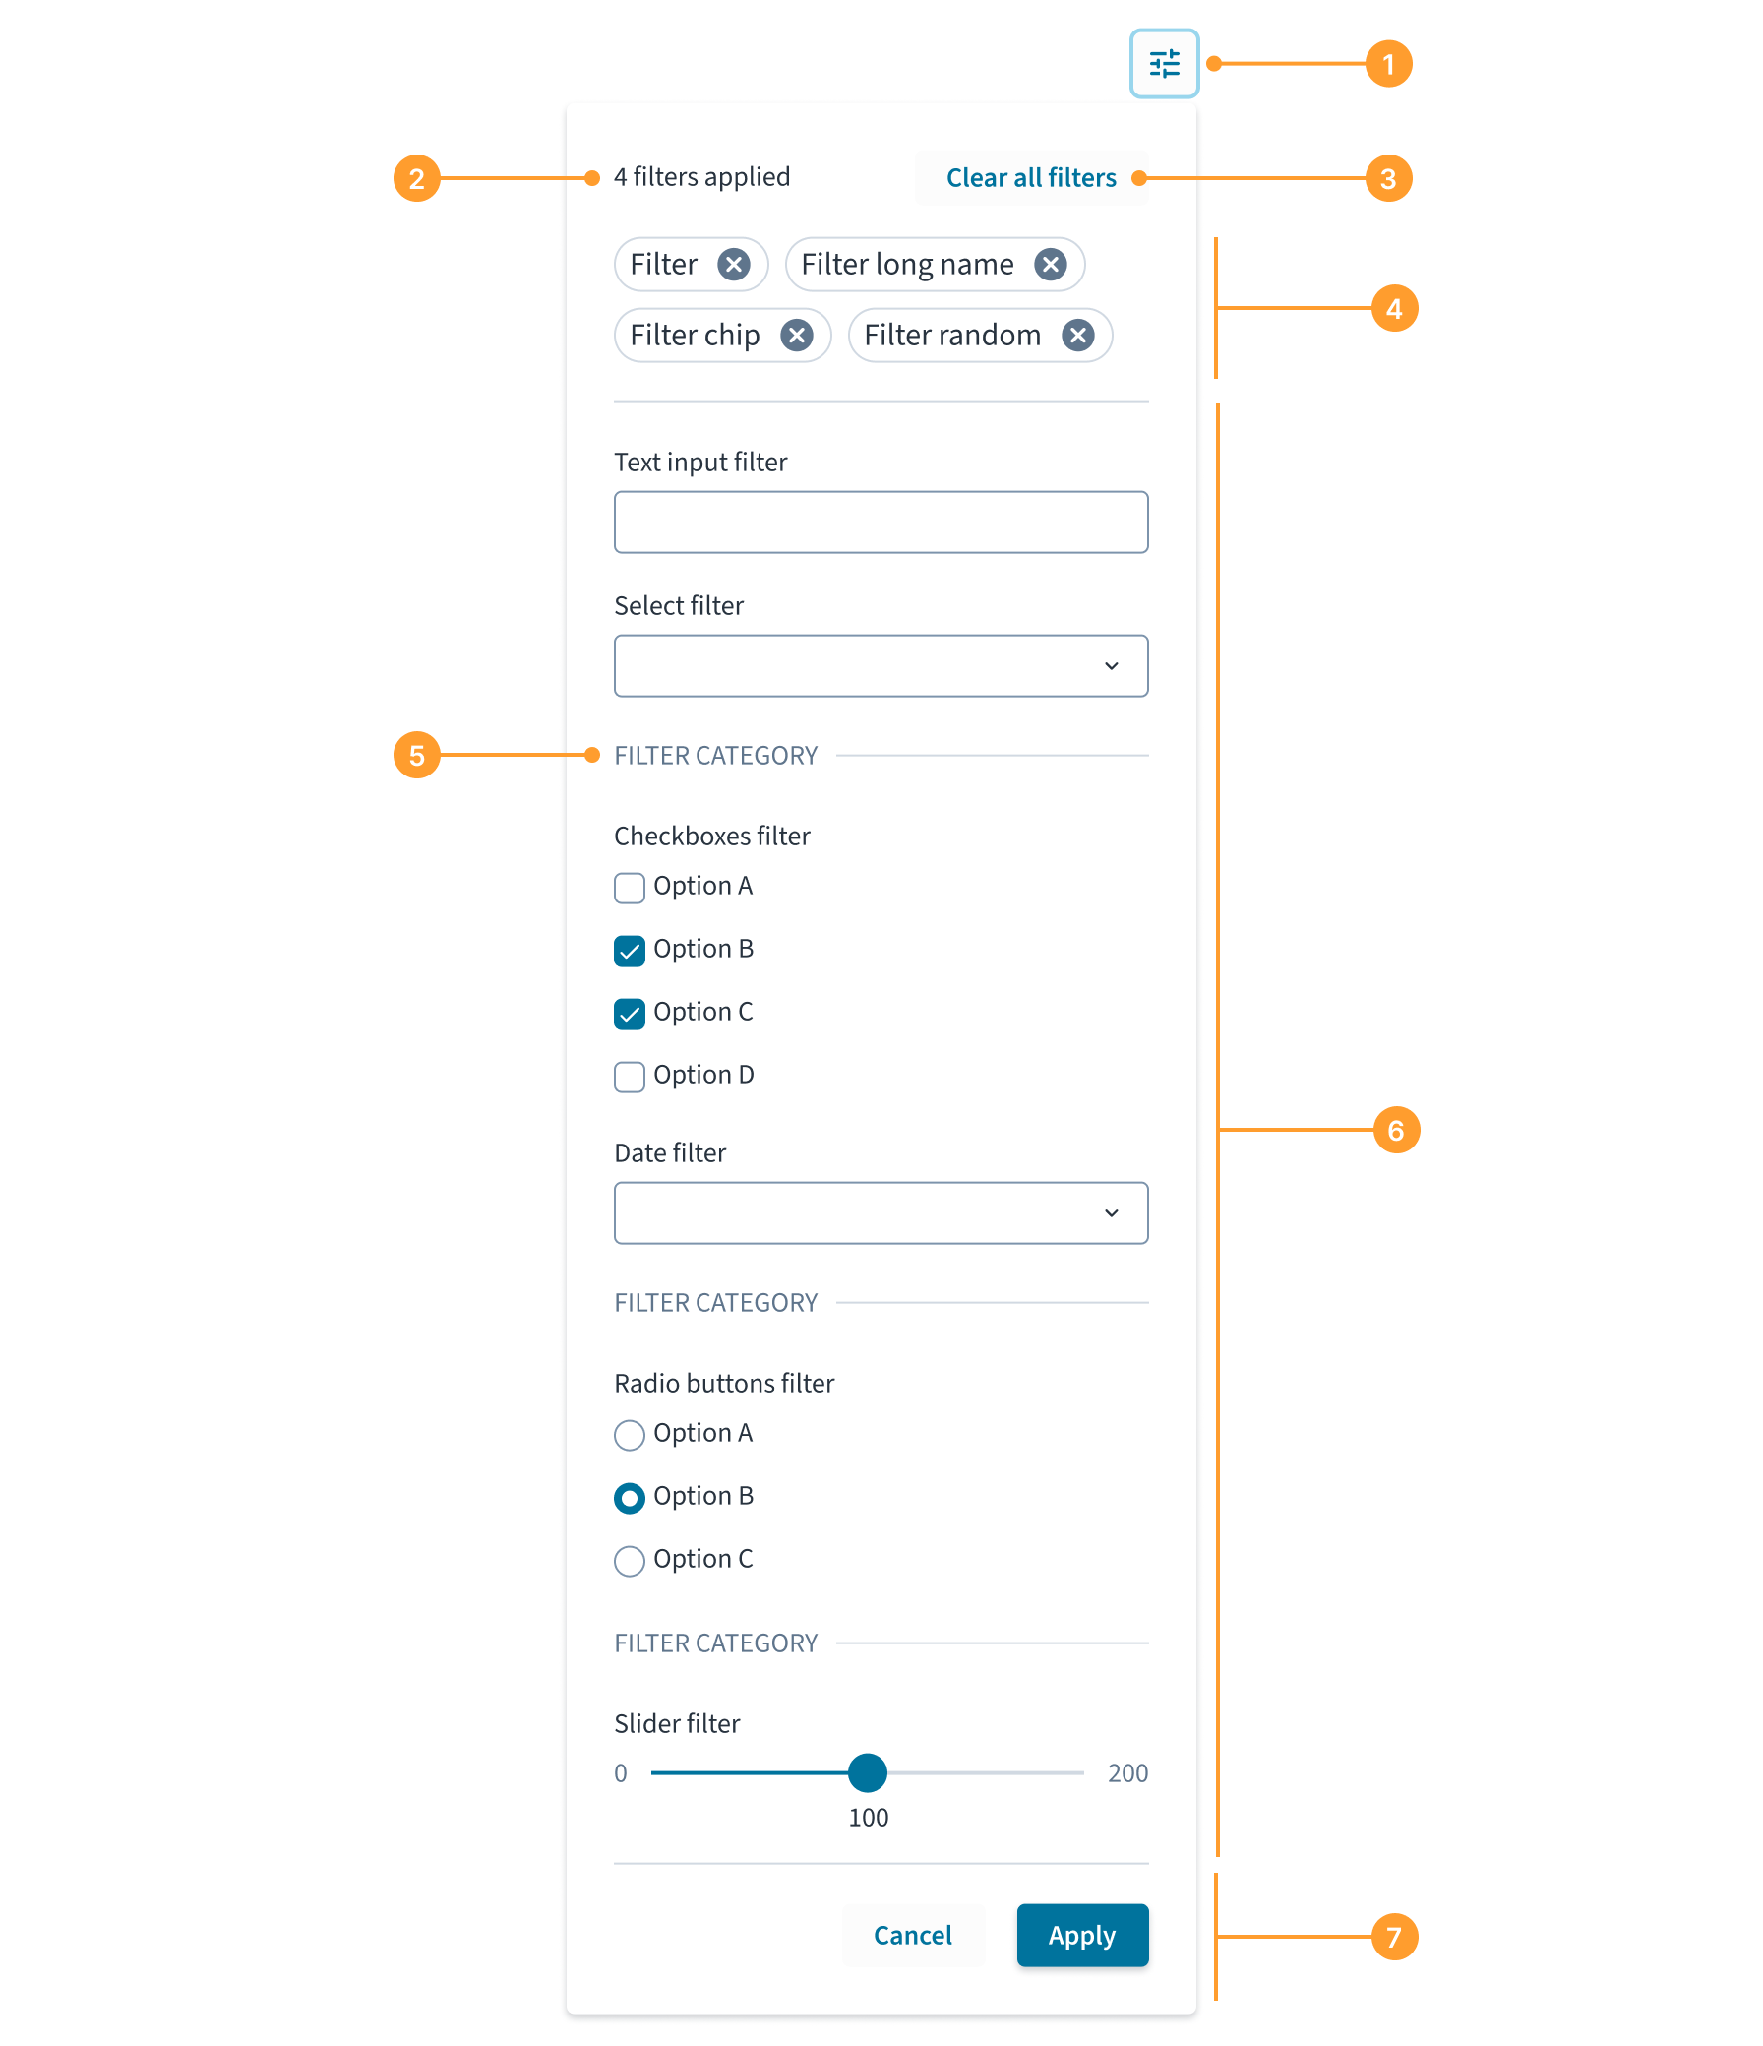Remove the 'Filter' chip with its X

coord(733,265)
